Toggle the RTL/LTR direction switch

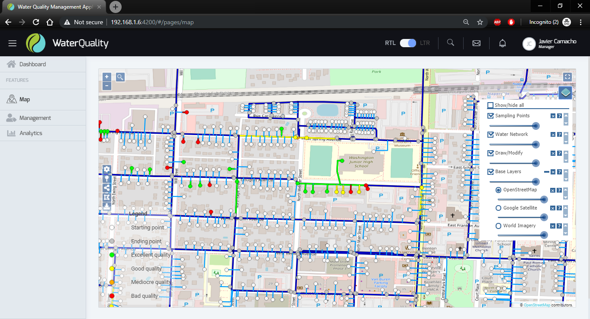(408, 43)
